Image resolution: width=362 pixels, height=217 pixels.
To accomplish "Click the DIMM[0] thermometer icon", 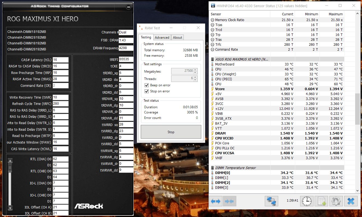I will (212, 173).
